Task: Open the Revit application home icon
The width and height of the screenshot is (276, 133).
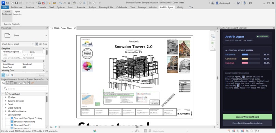Action: pos(3,3)
